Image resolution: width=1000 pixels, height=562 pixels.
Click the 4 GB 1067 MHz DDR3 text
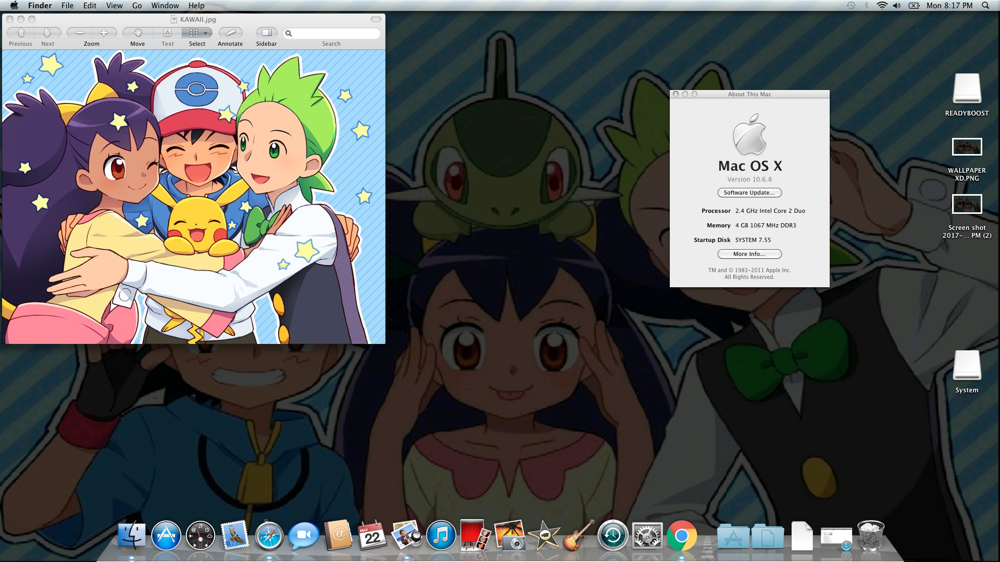click(766, 225)
